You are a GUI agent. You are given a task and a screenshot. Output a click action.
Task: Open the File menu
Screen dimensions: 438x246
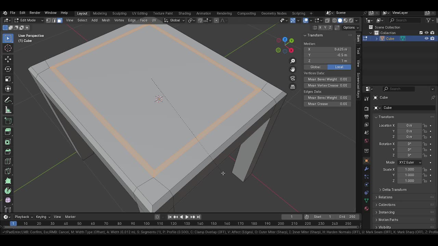click(12, 13)
